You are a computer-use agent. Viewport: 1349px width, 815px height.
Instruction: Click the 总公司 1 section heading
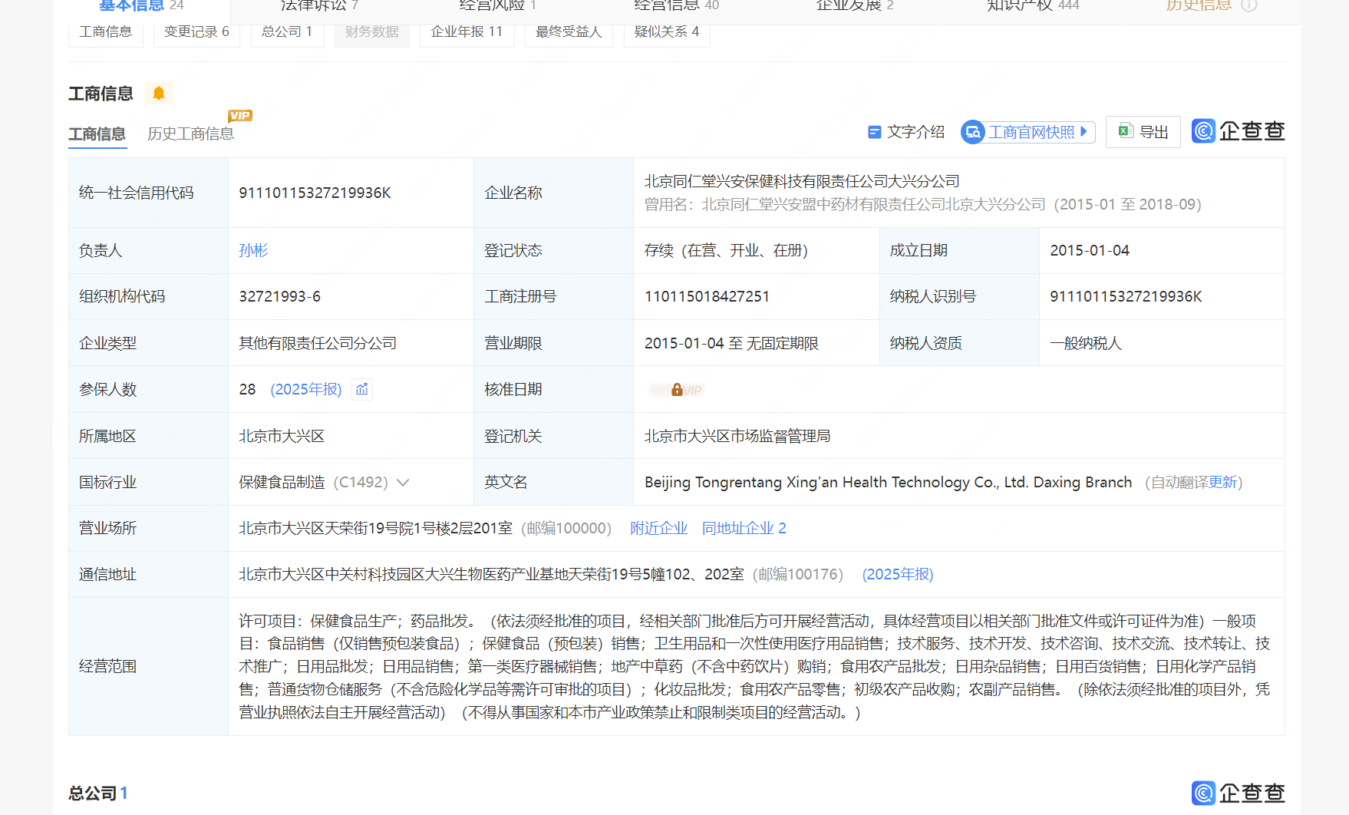click(x=98, y=793)
